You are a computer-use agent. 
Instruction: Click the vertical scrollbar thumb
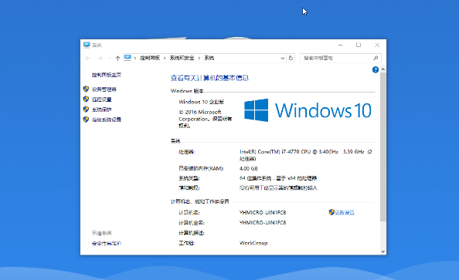pos(383,147)
